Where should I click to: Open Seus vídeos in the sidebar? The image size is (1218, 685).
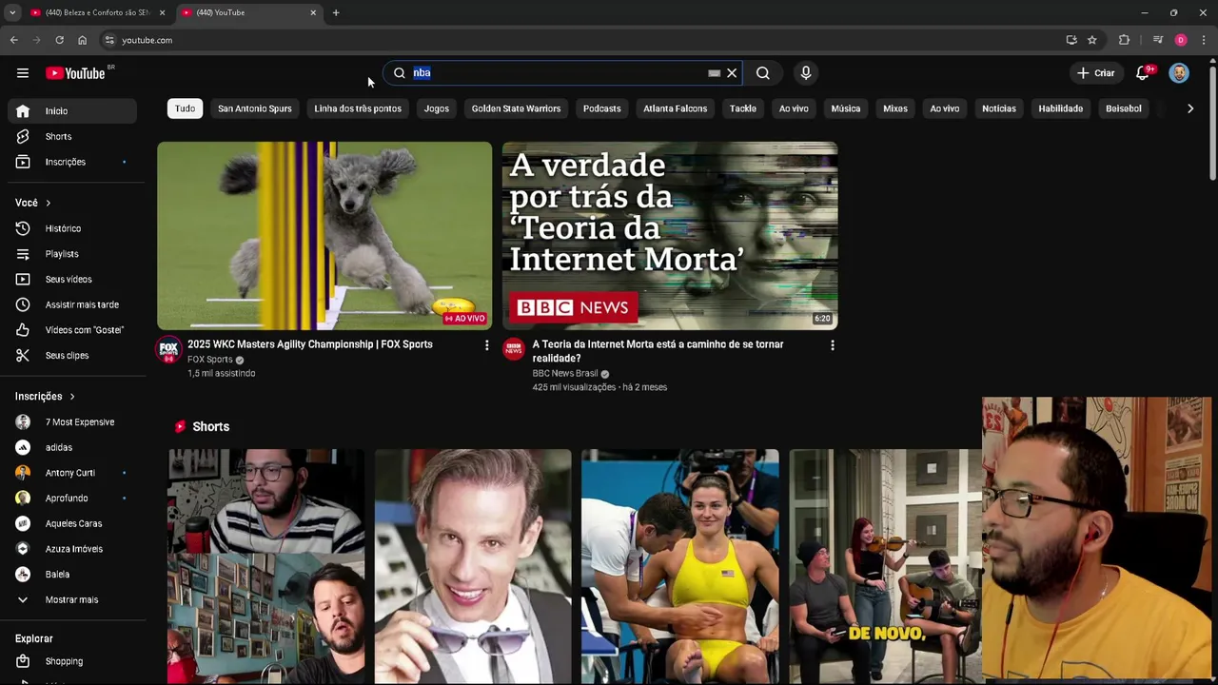pos(72,280)
